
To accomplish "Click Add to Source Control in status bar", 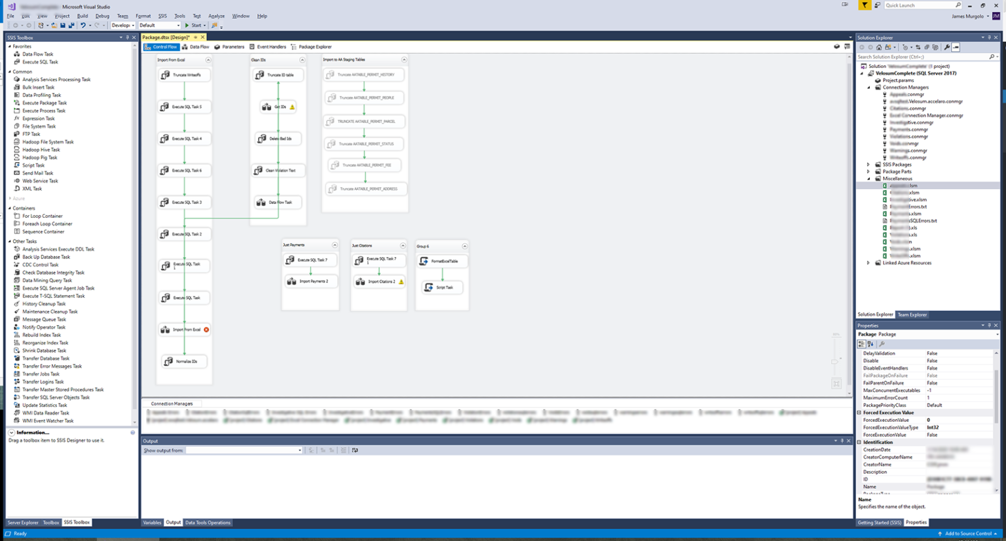I will [x=967, y=533].
